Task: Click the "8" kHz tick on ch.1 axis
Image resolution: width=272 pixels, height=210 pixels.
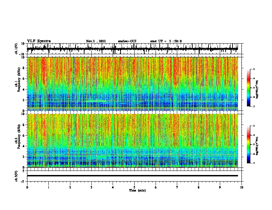Action: [x=24, y=68]
